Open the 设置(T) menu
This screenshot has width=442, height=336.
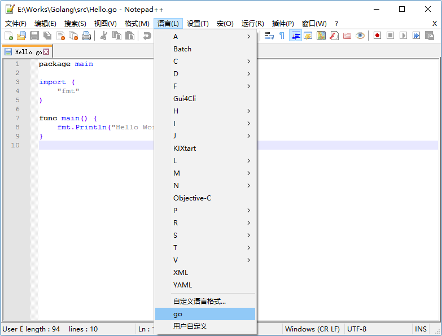[x=198, y=23]
